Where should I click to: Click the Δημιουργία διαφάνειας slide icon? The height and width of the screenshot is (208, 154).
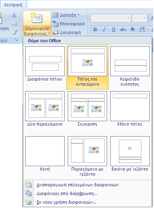pyautogui.click(x=37, y=18)
